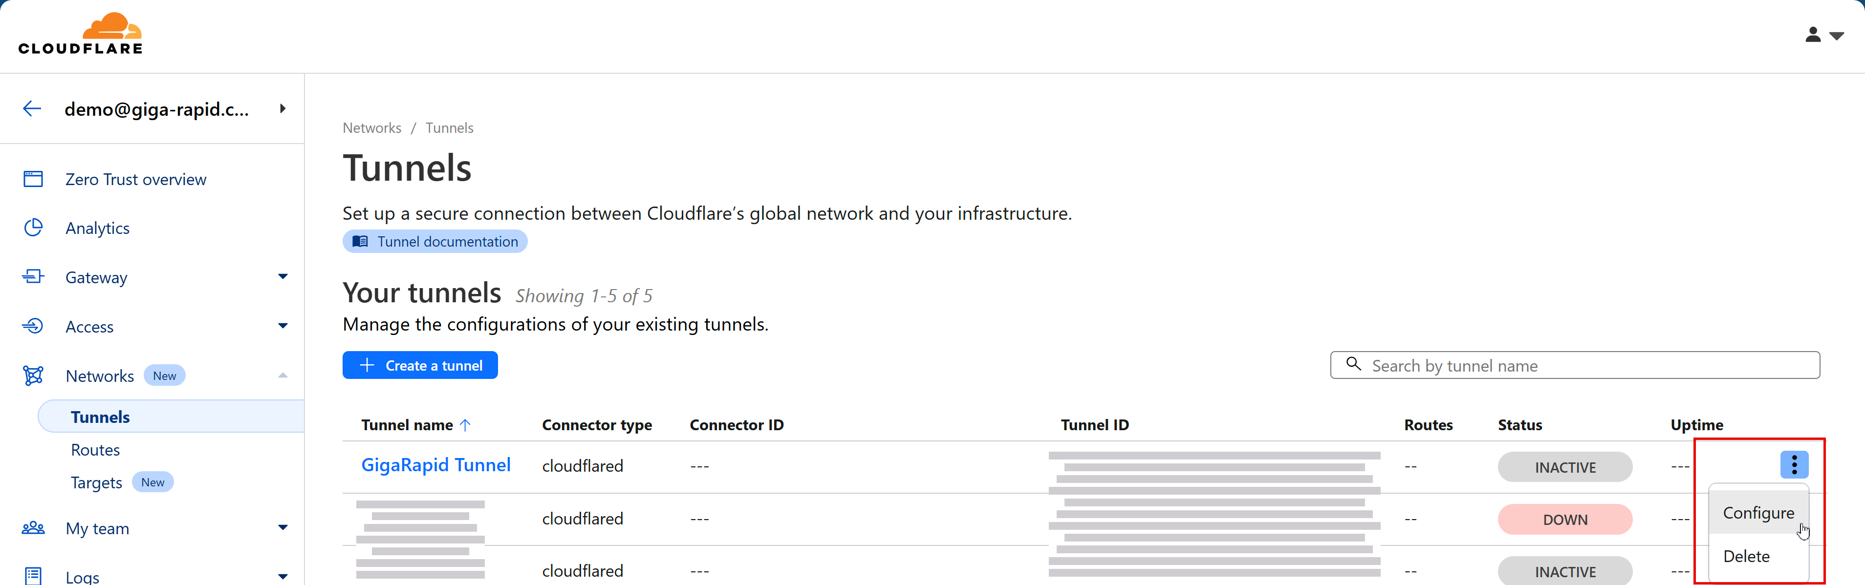This screenshot has height=585, width=1865.
Task: Click the Networks sidebar icon
Action: pyautogui.click(x=33, y=376)
